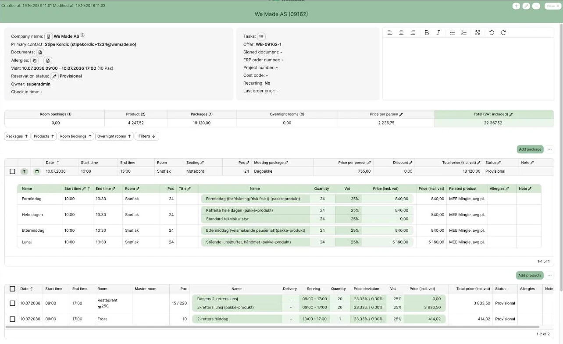Insert numbered list in notes editor
This screenshot has width=563, height=344.
pos(464,33)
